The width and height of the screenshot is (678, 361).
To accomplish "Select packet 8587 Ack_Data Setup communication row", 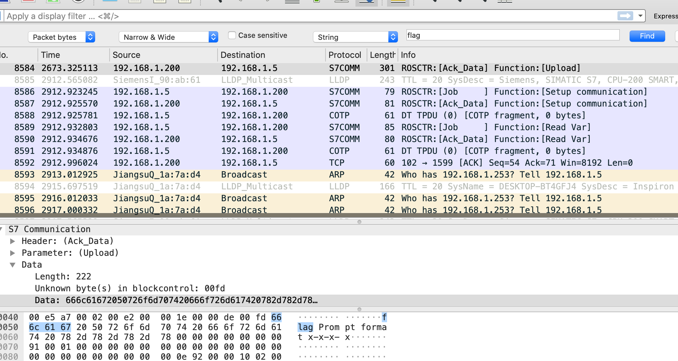I will point(339,104).
